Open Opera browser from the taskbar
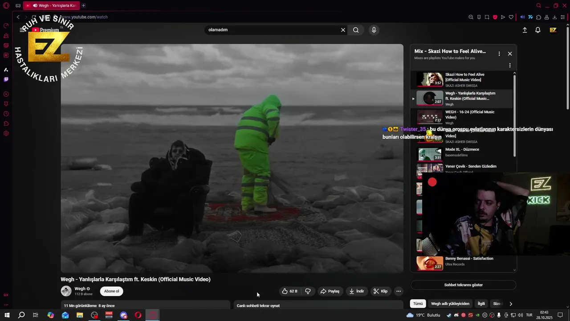Screen dimensions: 570x321 tap(138, 315)
